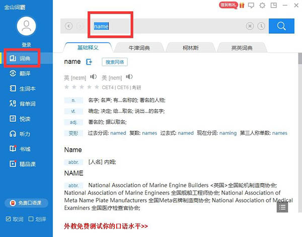This screenshot has width=302, height=237.
Task: Click the 复数 names link
Action: tap(149, 133)
